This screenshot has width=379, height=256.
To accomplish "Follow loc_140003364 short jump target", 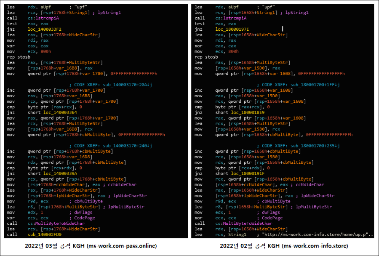I will click(54, 112).
